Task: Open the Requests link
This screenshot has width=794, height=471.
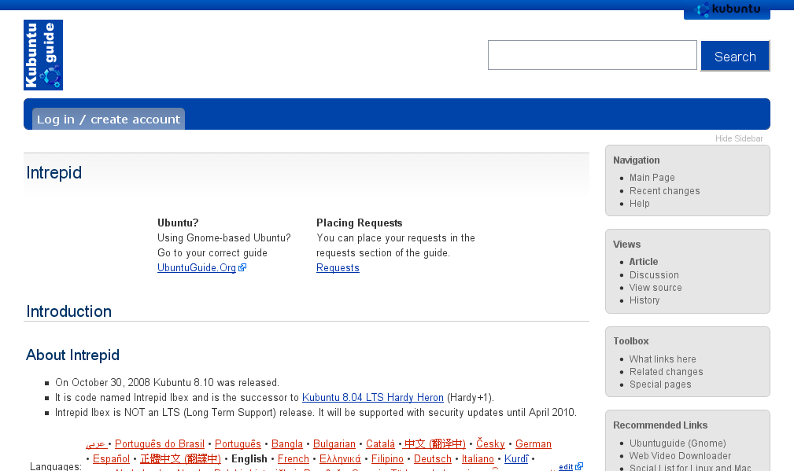Action: [x=338, y=267]
